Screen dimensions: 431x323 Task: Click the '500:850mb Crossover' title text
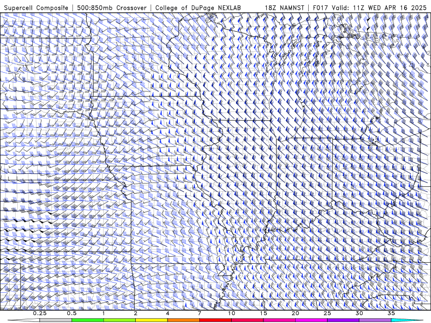[x=112, y=8]
